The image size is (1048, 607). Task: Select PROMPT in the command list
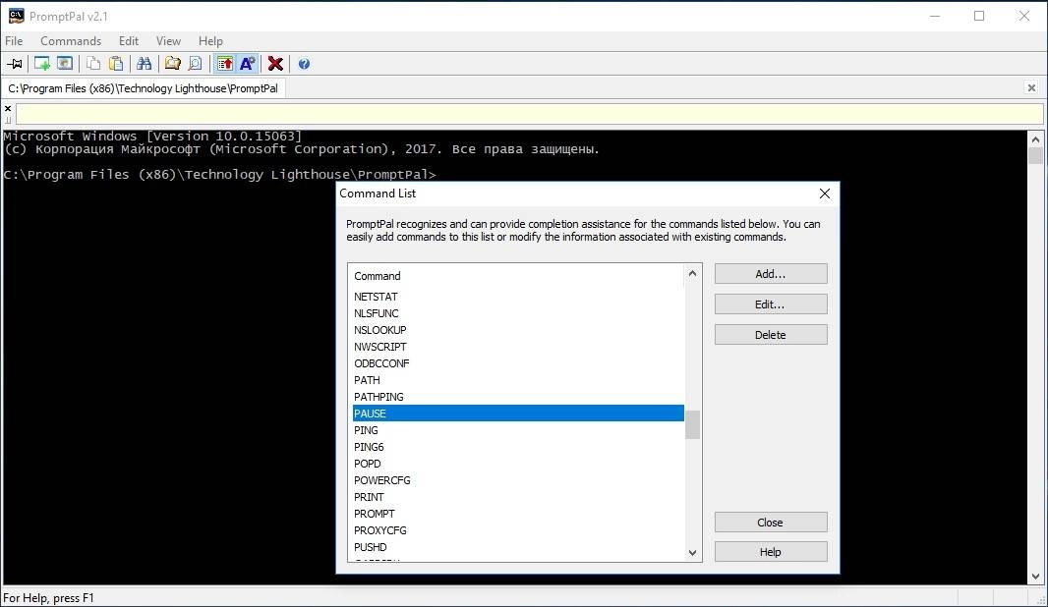pos(518,514)
